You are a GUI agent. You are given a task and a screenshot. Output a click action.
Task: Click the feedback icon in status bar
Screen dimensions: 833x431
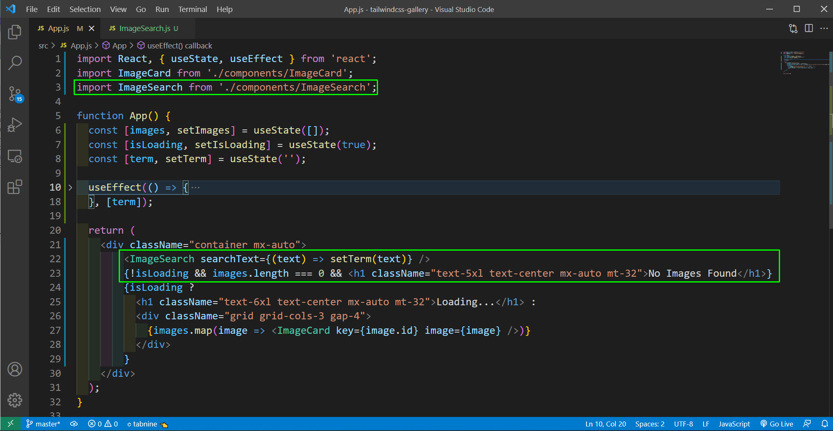click(807, 424)
